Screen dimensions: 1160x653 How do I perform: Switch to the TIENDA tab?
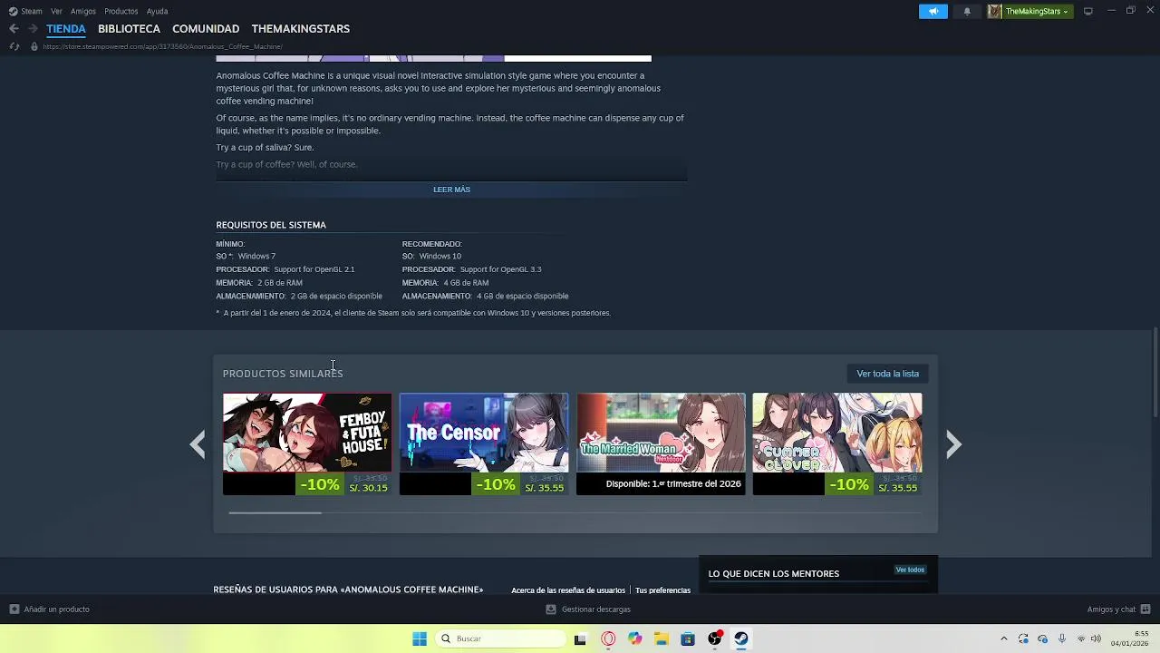pos(66,29)
